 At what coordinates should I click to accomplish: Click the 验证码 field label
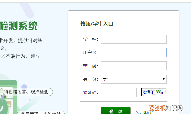(90, 92)
